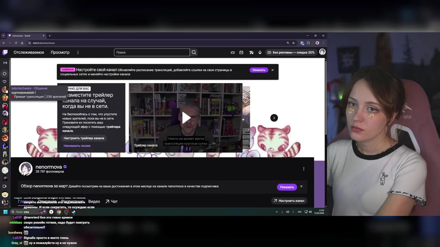
Task: Expand the Twitch left sidebar
Action: 5,63
